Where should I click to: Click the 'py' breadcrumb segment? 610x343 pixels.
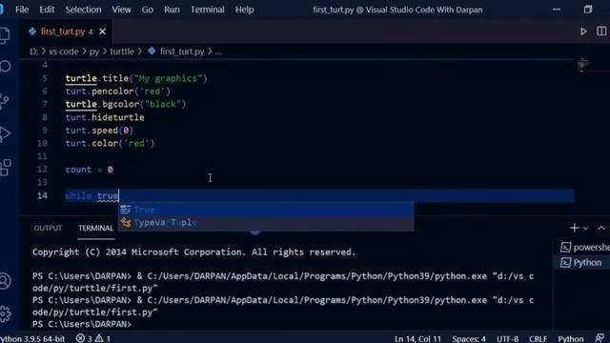click(94, 51)
